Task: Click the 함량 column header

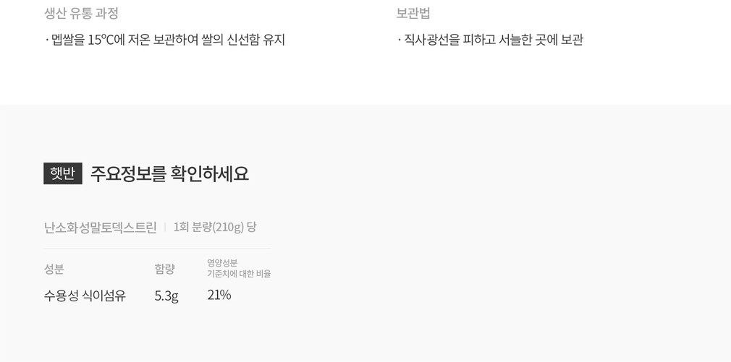Action: pos(164,269)
